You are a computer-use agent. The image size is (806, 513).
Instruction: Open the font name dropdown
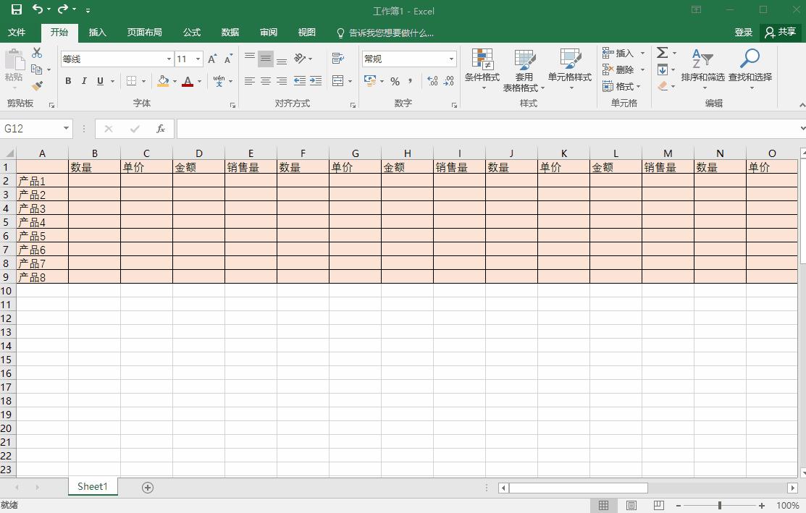coord(168,59)
